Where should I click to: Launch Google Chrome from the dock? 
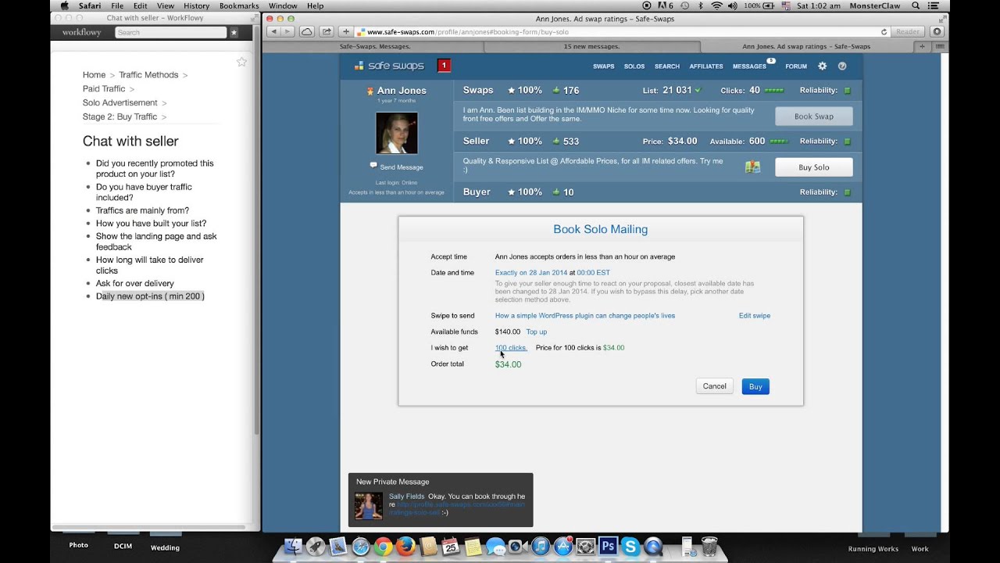point(383,547)
